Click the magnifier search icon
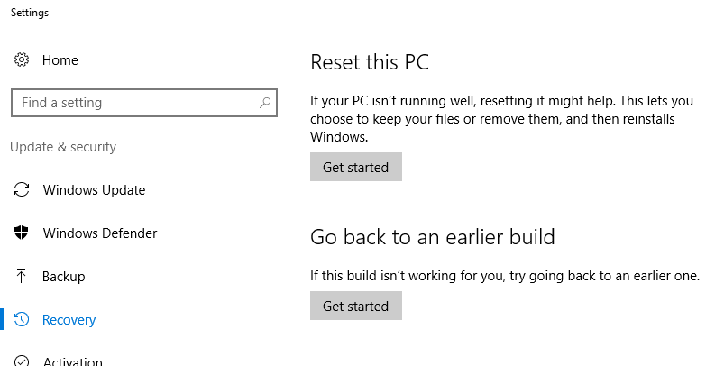 point(265,103)
